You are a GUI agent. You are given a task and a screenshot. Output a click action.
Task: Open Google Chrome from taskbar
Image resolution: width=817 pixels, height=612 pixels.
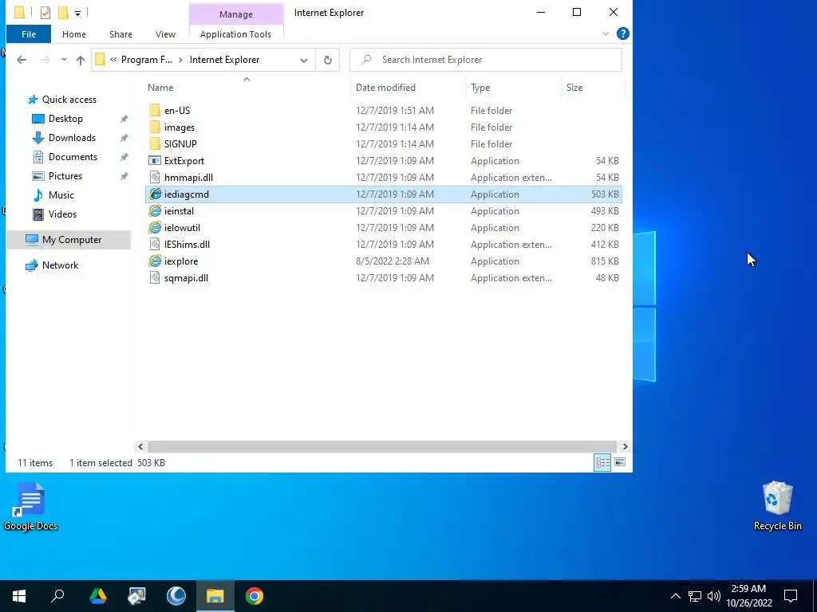[255, 596]
